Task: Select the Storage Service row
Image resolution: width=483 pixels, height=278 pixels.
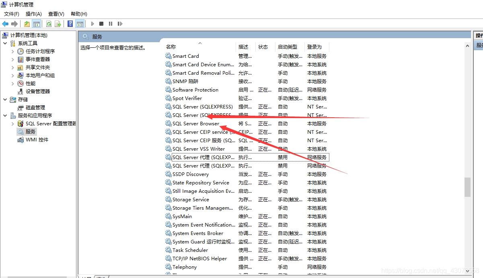Action: 247,199
